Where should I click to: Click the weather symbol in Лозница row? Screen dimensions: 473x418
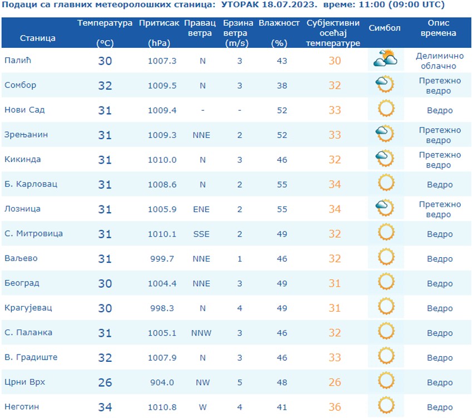(x=385, y=208)
